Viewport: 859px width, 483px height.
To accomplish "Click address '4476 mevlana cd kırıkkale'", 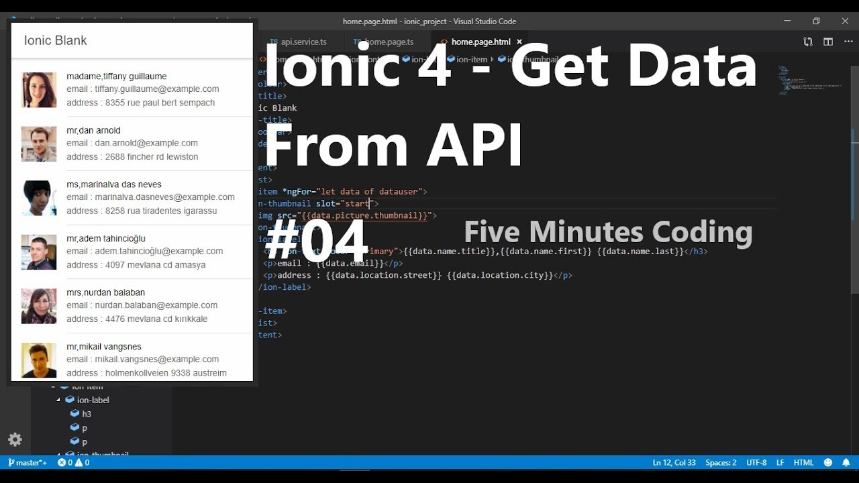I will coord(156,319).
